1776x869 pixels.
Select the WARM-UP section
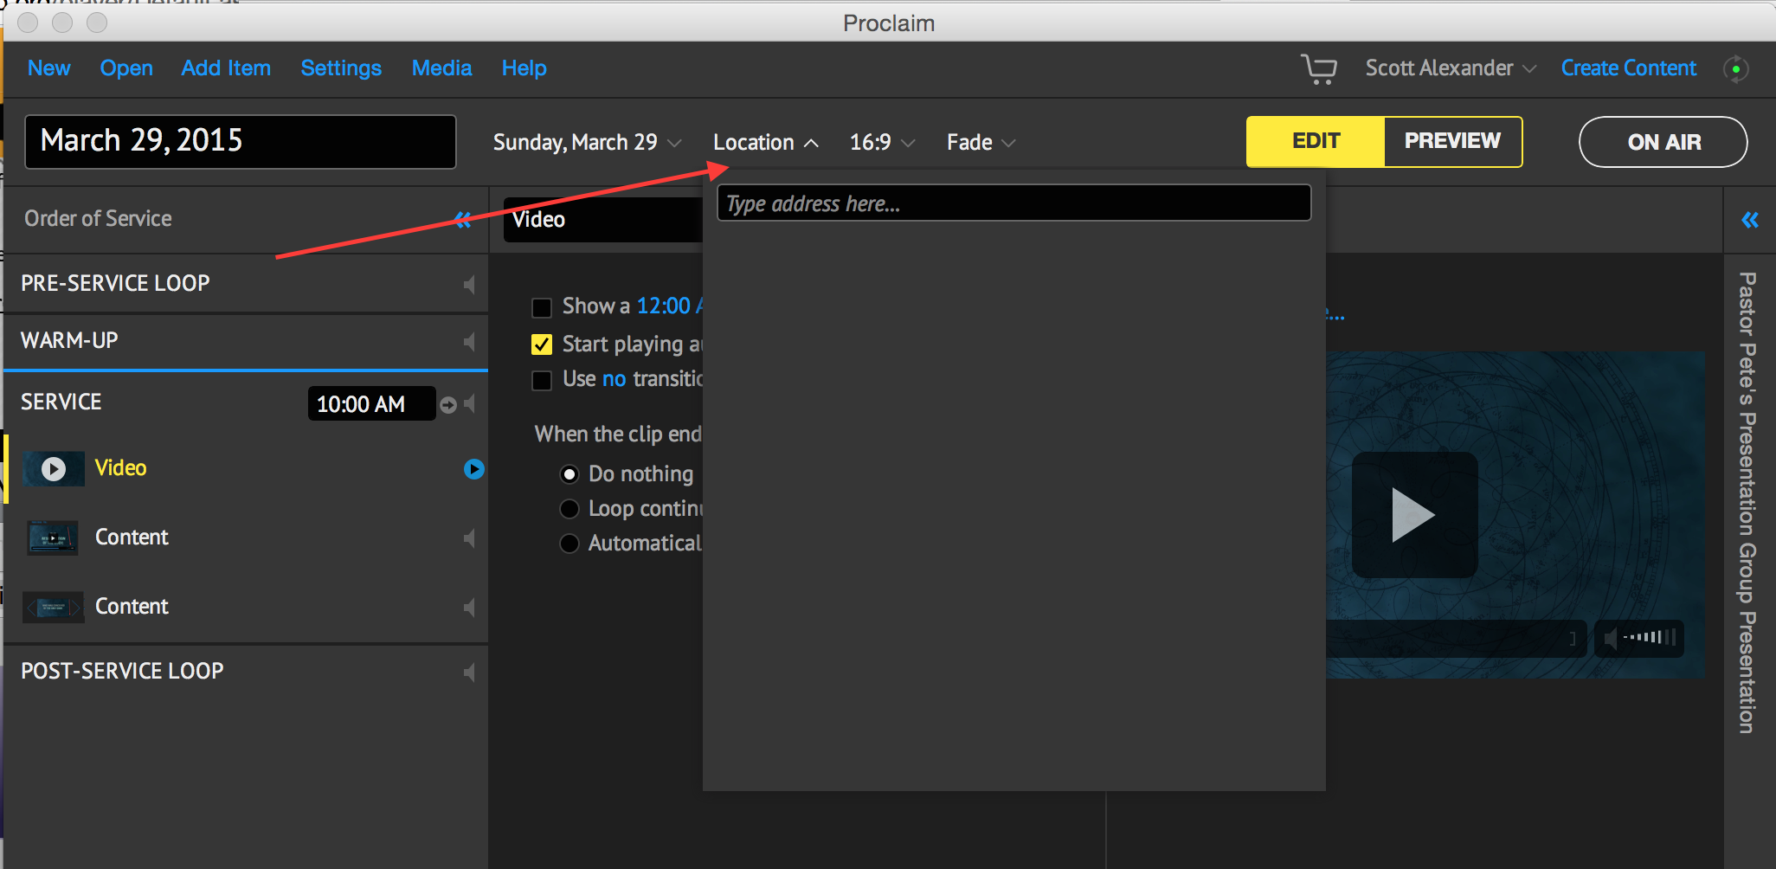[x=246, y=341]
